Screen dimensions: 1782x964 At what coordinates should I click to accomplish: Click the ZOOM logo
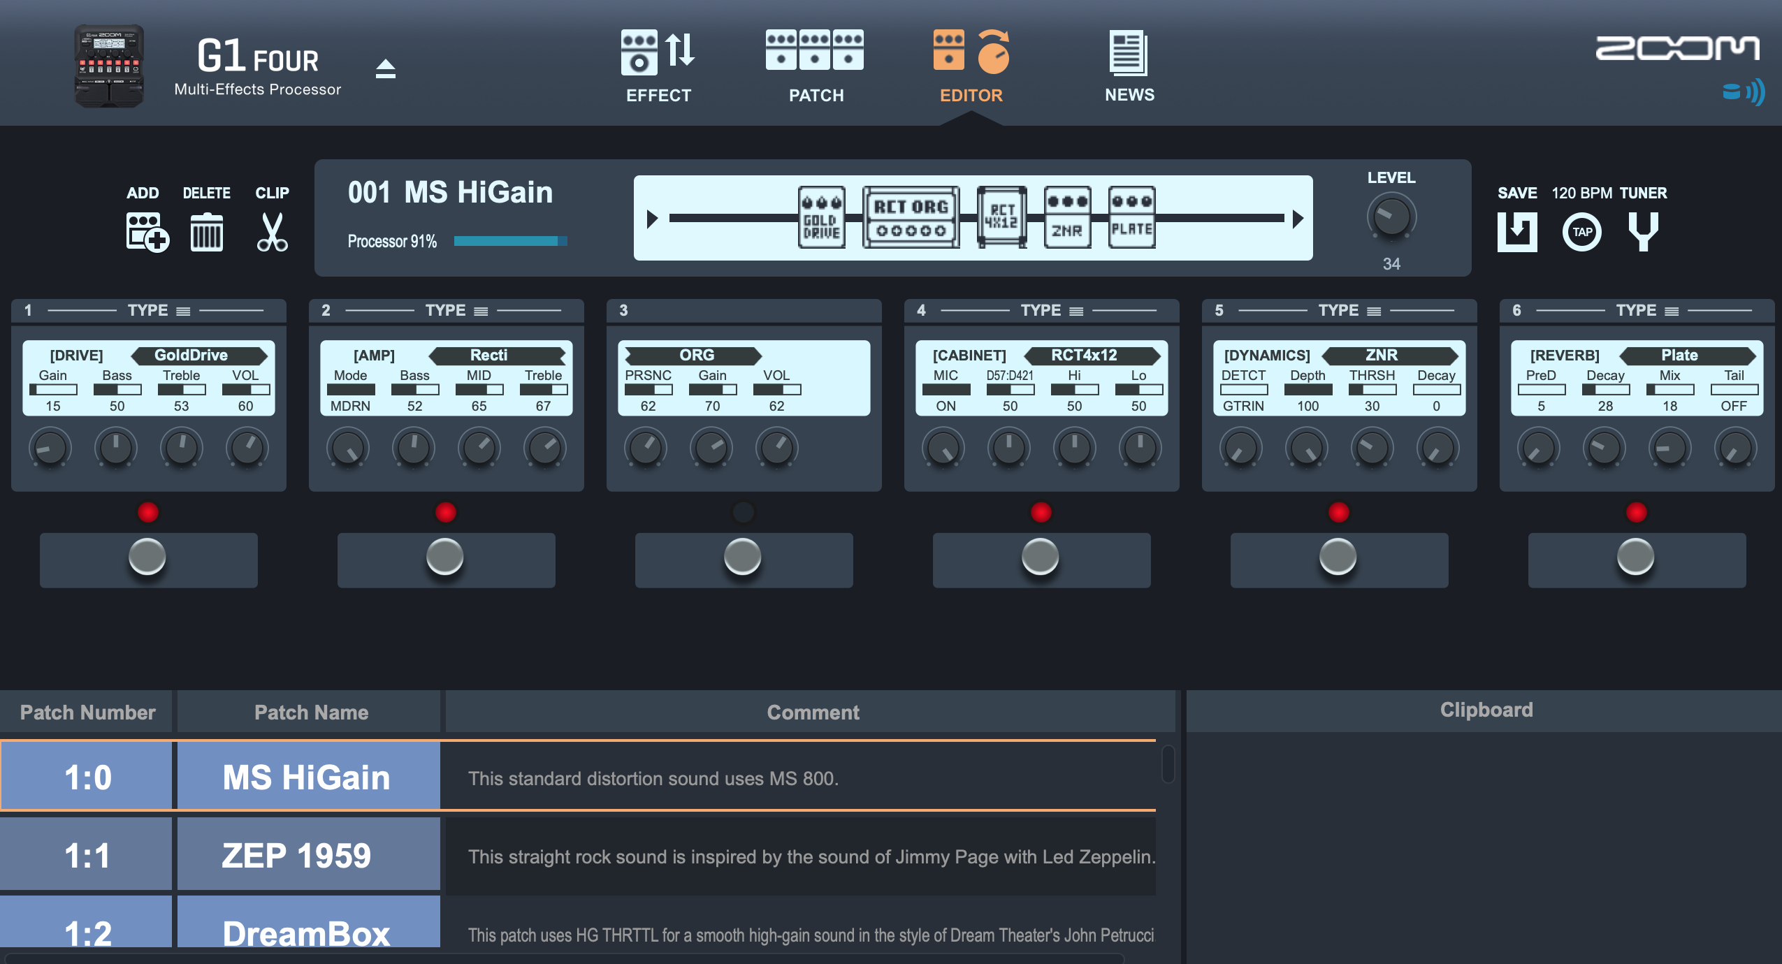[1677, 48]
